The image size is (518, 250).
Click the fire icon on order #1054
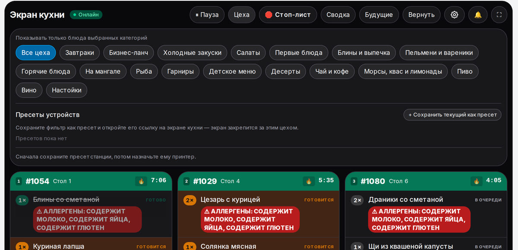(x=141, y=181)
